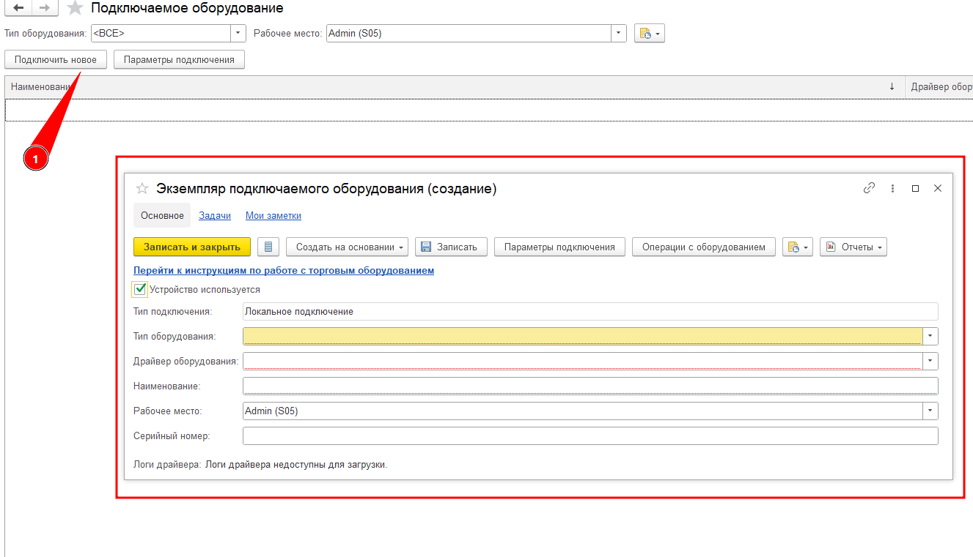Maximize the equipment dialog window
Viewport: 973px width, 557px height.
(x=915, y=188)
